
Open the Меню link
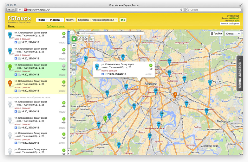[x=11, y=26]
